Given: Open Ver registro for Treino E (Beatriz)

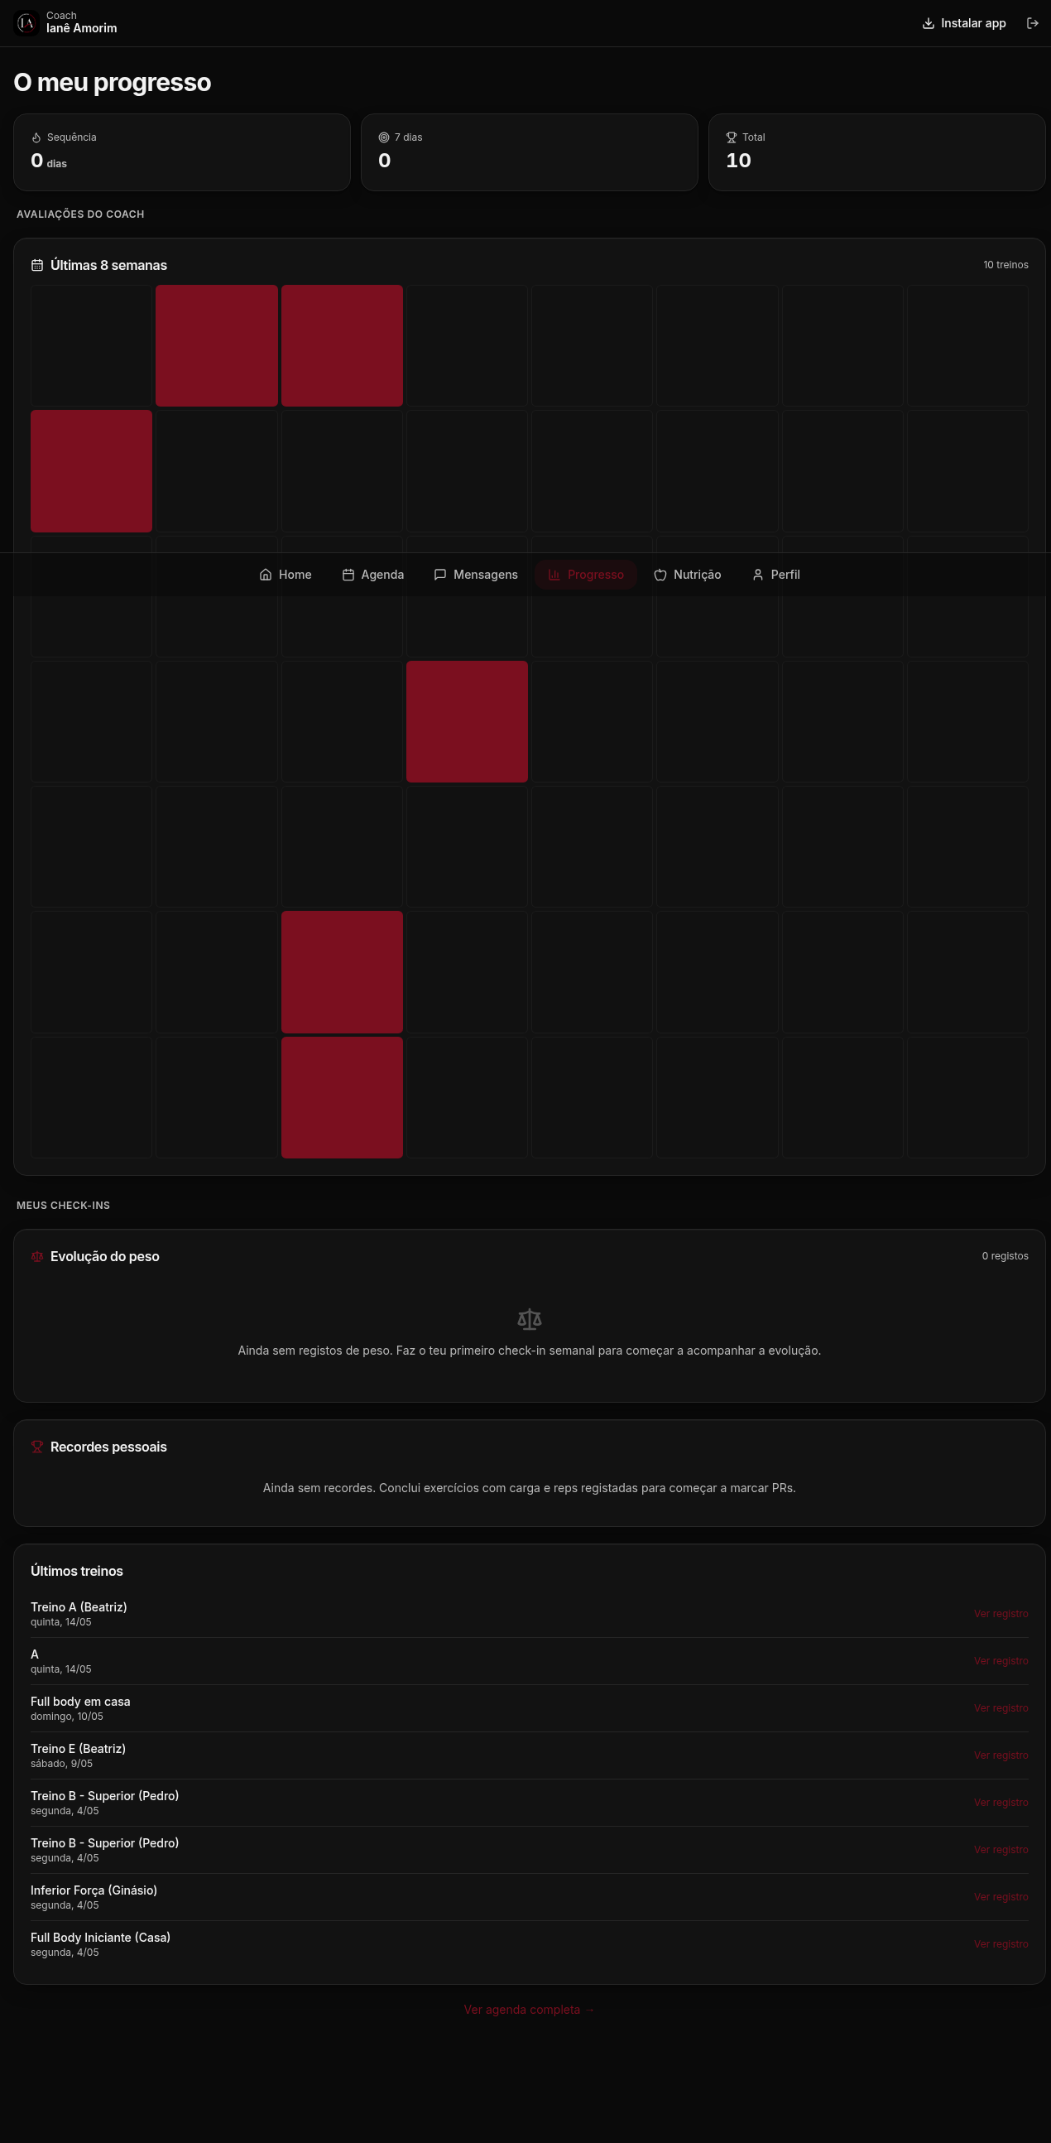Looking at the screenshot, I should click(1001, 1755).
